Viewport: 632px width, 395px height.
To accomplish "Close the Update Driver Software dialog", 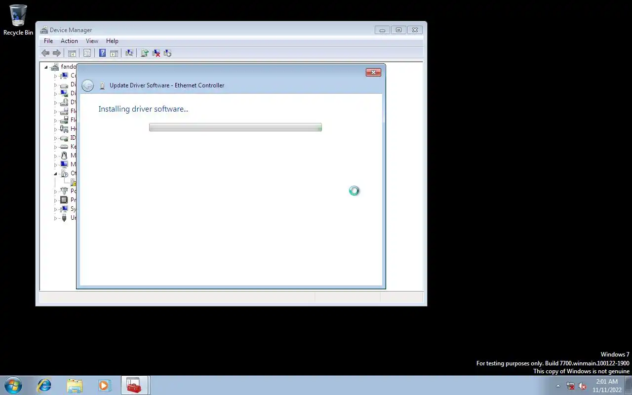I will tap(373, 73).
